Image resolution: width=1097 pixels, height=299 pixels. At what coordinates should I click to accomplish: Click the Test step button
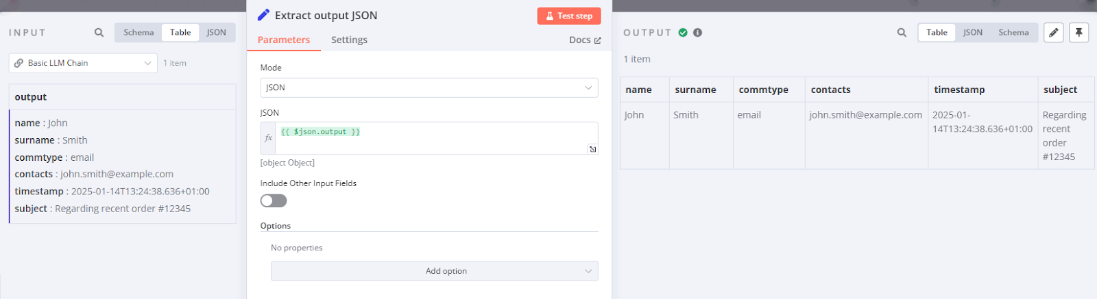click(x=569, y=16)
